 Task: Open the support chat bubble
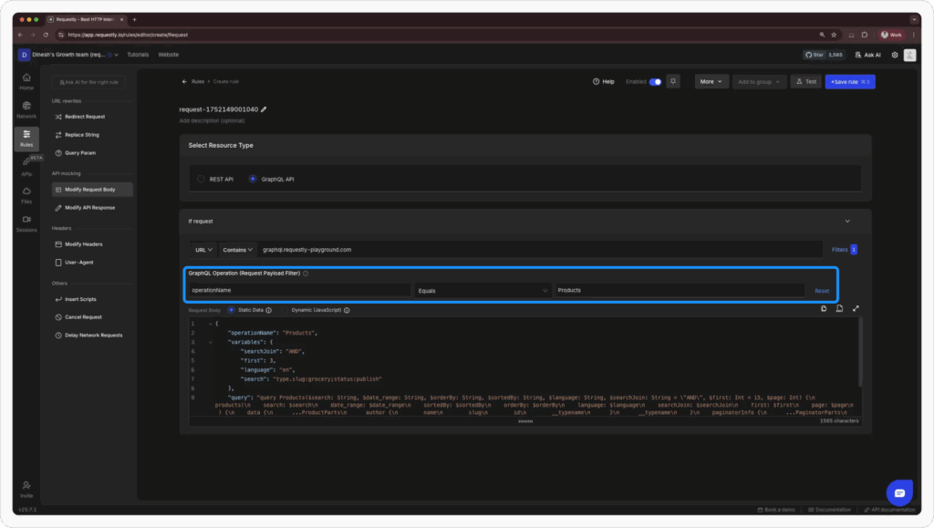899,492
